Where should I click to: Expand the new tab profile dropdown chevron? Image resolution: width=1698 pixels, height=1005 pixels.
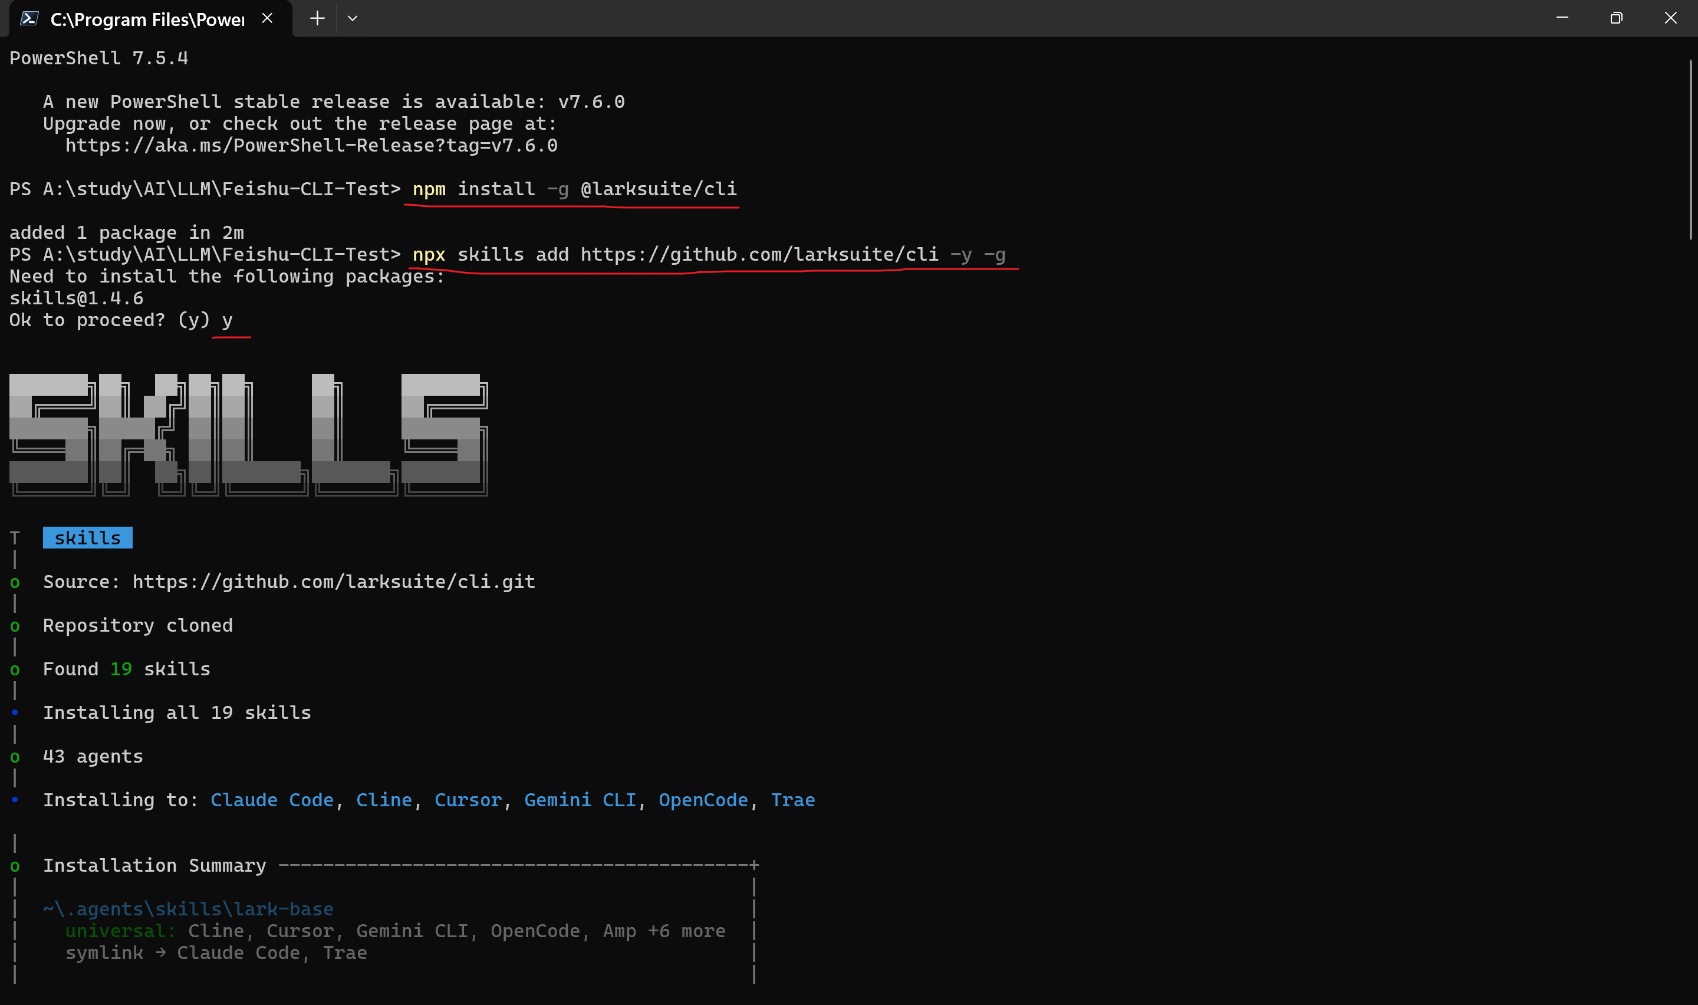353,18
